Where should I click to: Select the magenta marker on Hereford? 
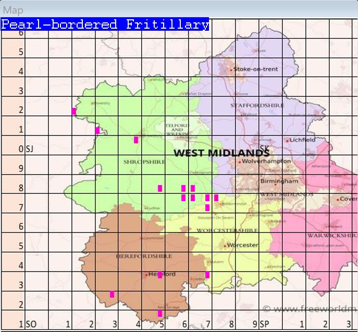(160, 275)
